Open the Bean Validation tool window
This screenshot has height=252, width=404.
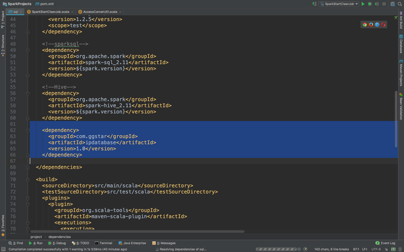[x=401, y=106]
